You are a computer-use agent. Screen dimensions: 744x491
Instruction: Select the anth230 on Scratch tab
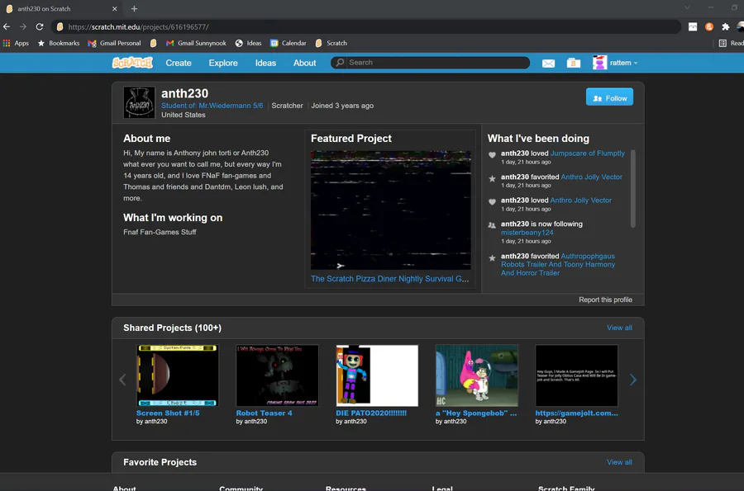coord(62,8)
